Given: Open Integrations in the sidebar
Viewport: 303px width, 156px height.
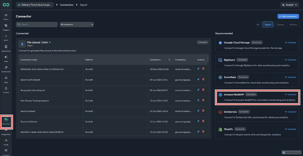Looking at the screenshot, I should (6, 132).
